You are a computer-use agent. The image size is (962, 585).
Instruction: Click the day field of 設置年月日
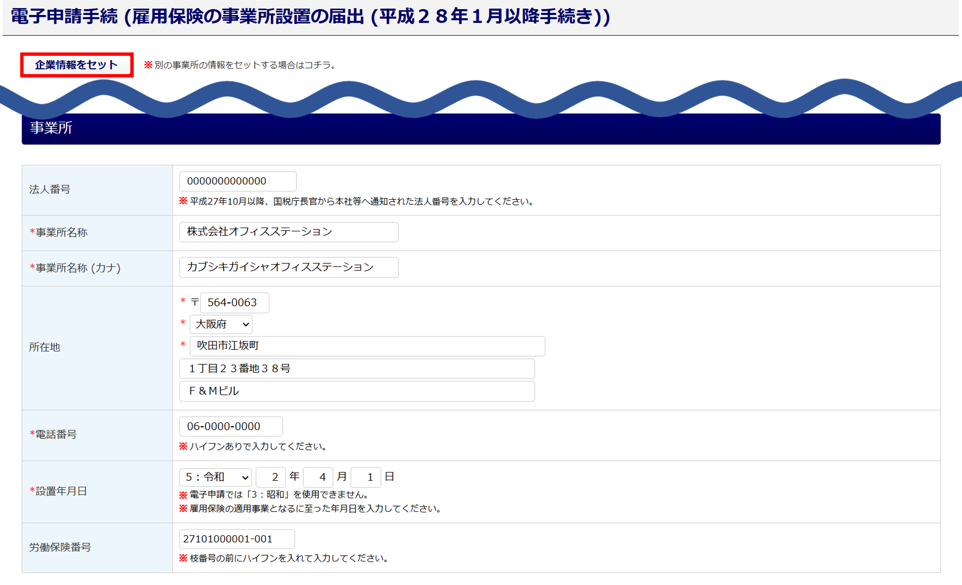pos(366,477)
